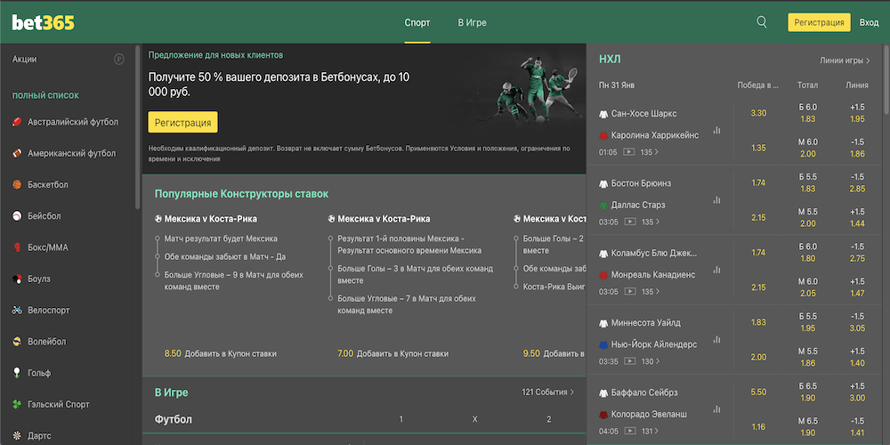Open the В Игре tab
Image resolution: width=890 pixels, height=445 pixels.
coord(472,22)
